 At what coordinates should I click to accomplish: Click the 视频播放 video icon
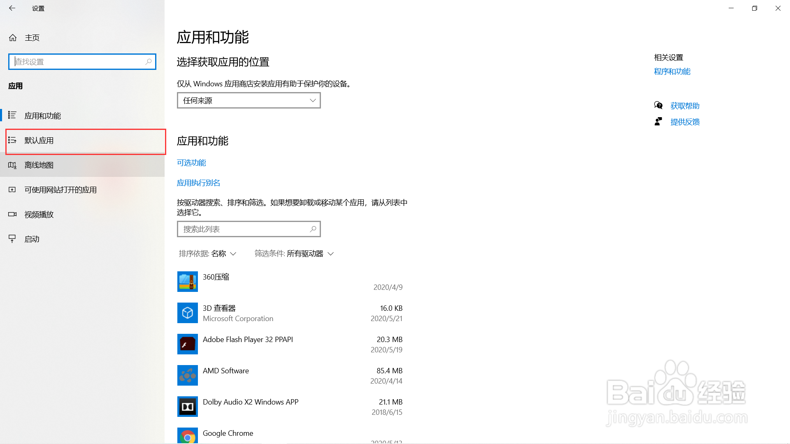pos(12,214)
